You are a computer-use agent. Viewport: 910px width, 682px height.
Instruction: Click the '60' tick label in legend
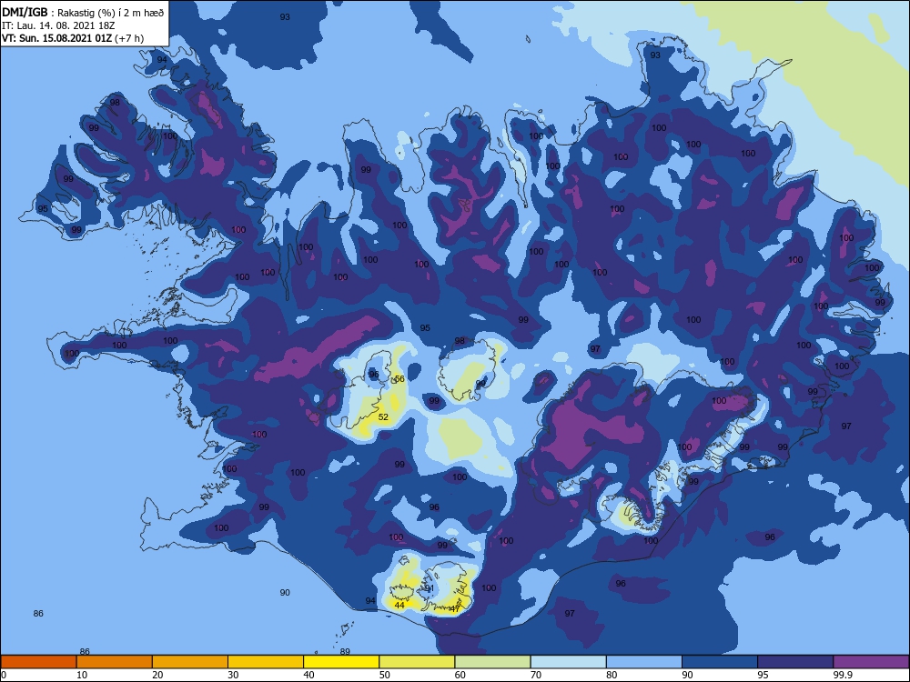(460, 675)
